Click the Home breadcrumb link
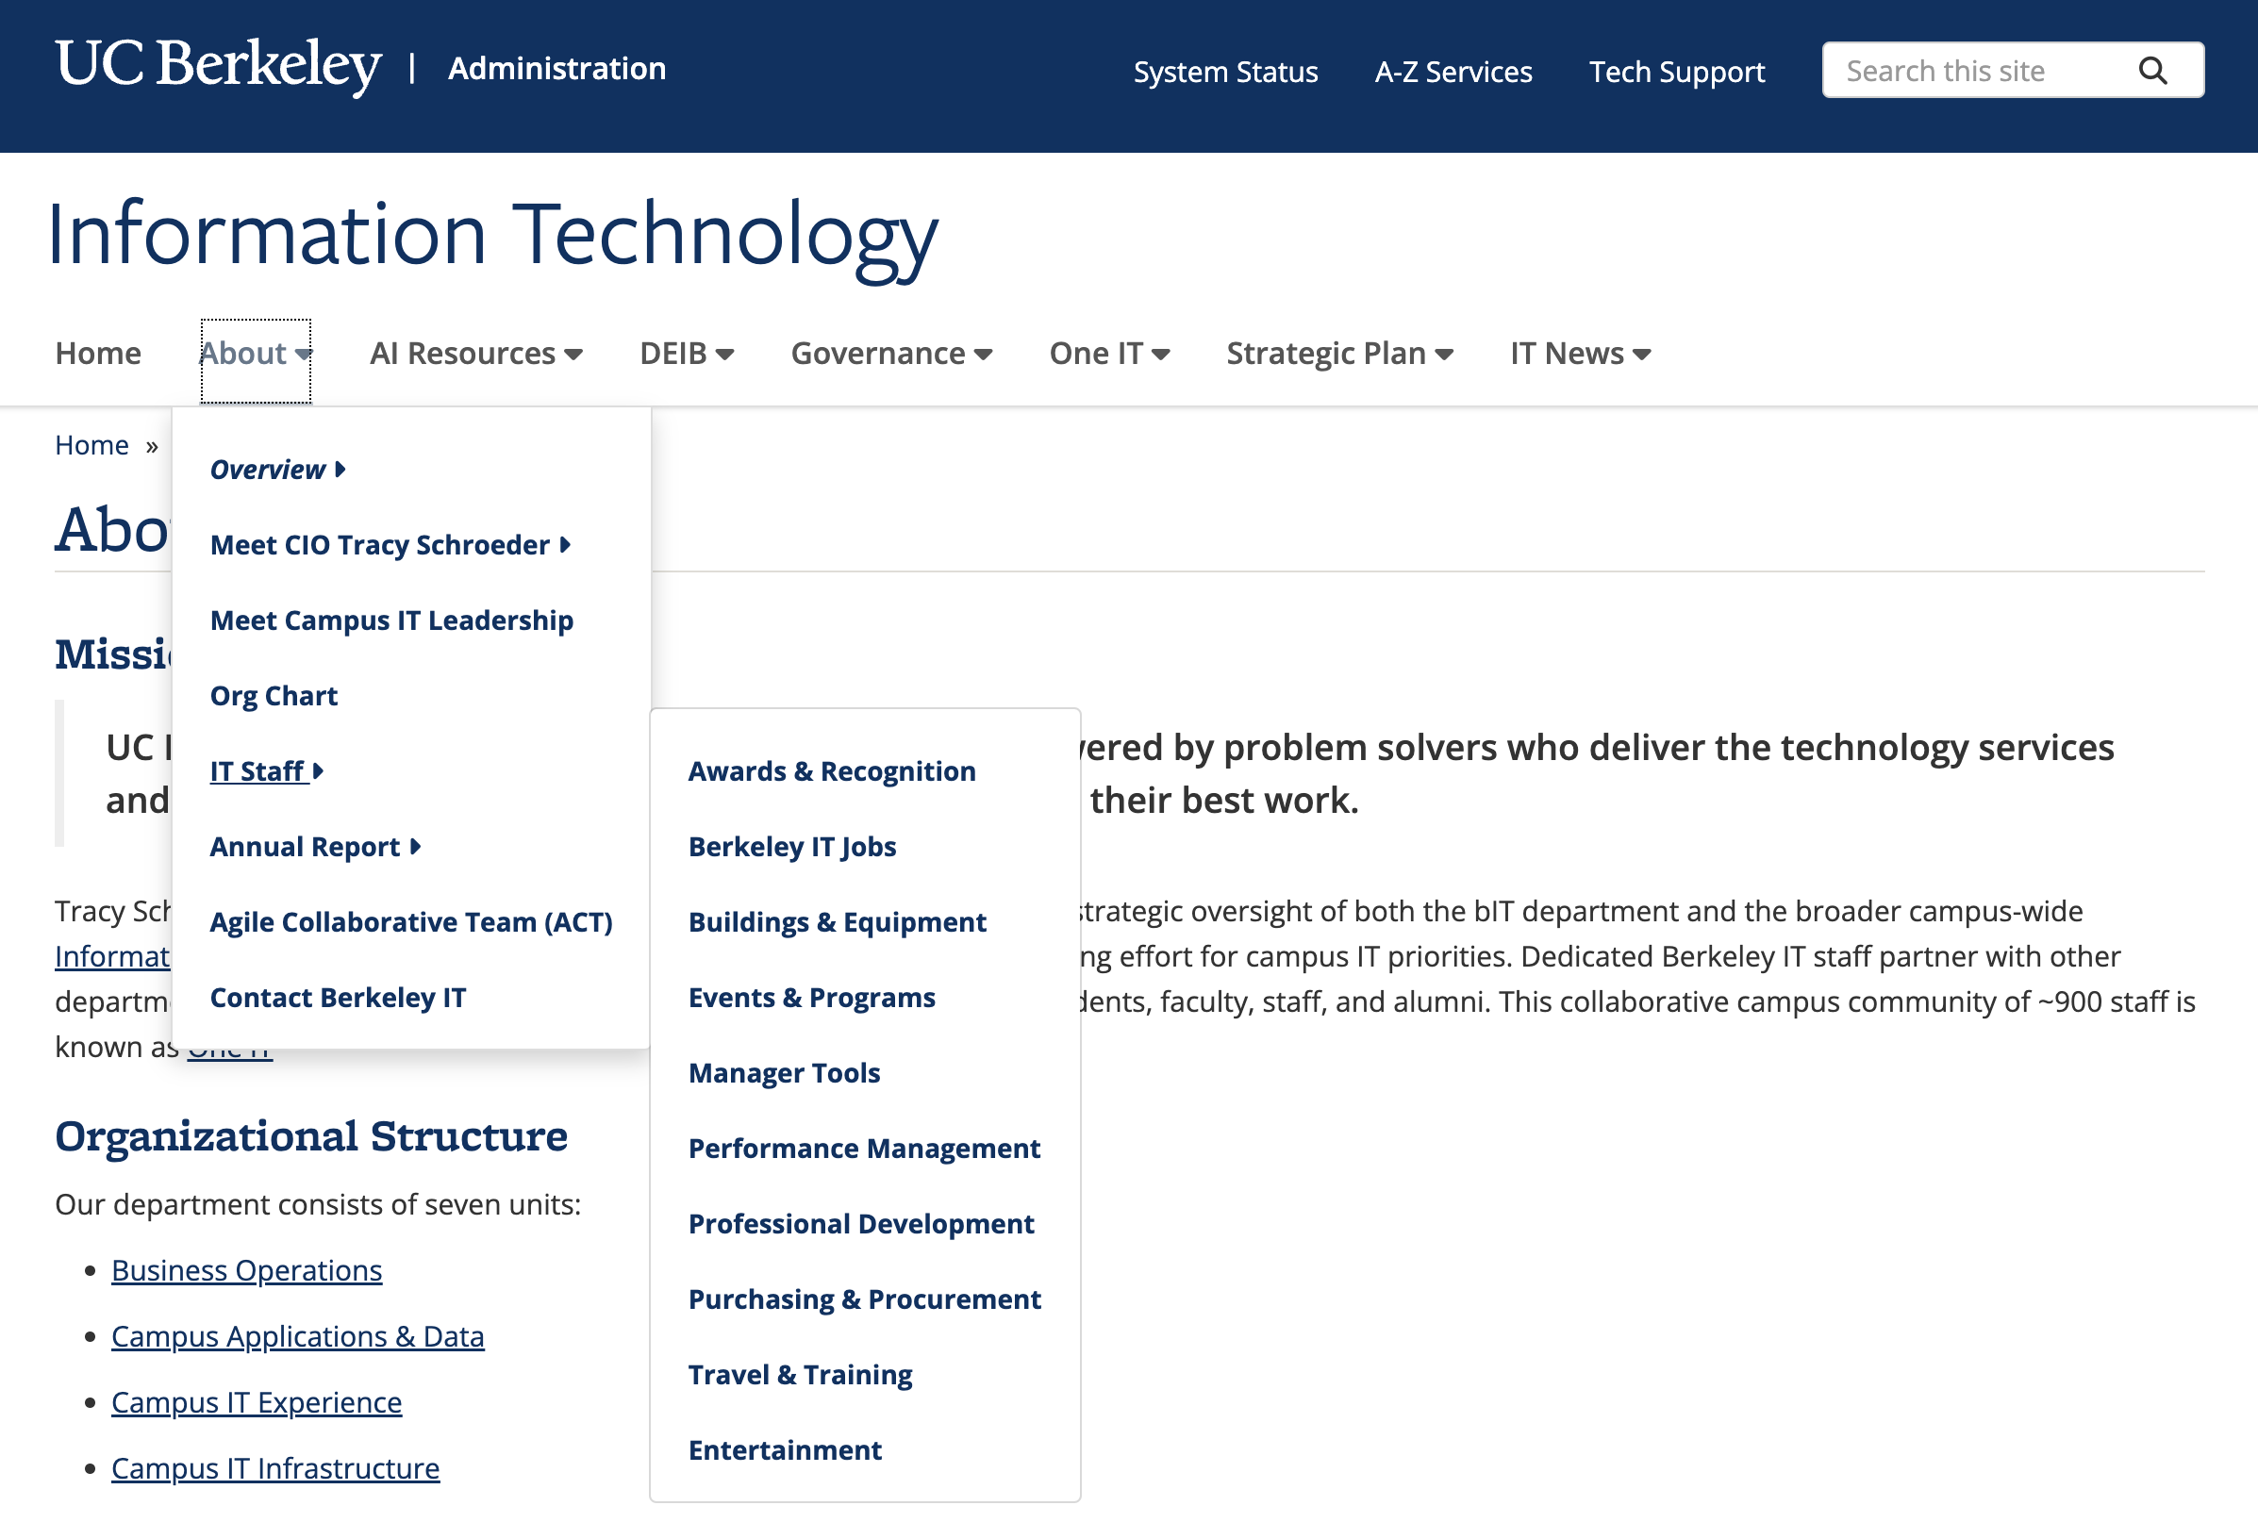The width and height of the screenshot is (2258, 1522). pyautogui.click(x=91, y=444)
